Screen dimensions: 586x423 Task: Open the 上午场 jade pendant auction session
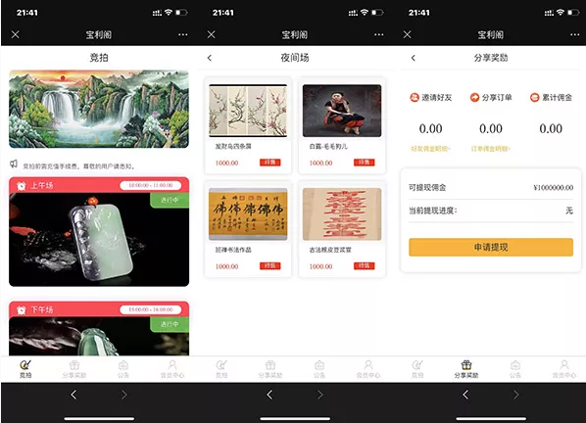[99, 232]
